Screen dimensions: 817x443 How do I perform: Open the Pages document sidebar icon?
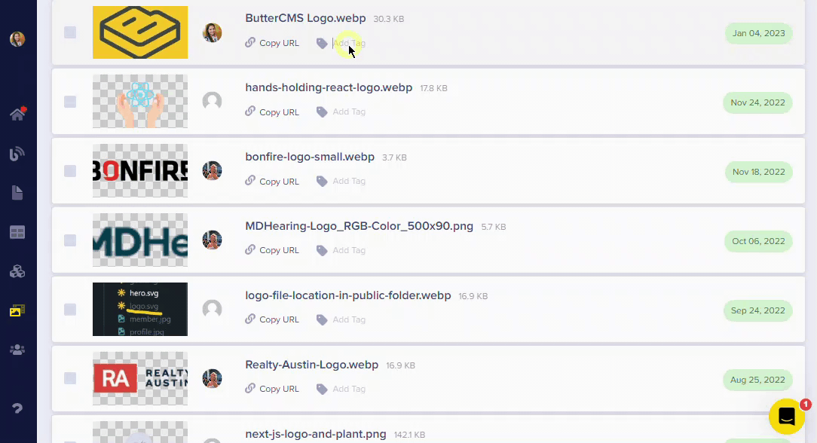[x=17, y=193]
